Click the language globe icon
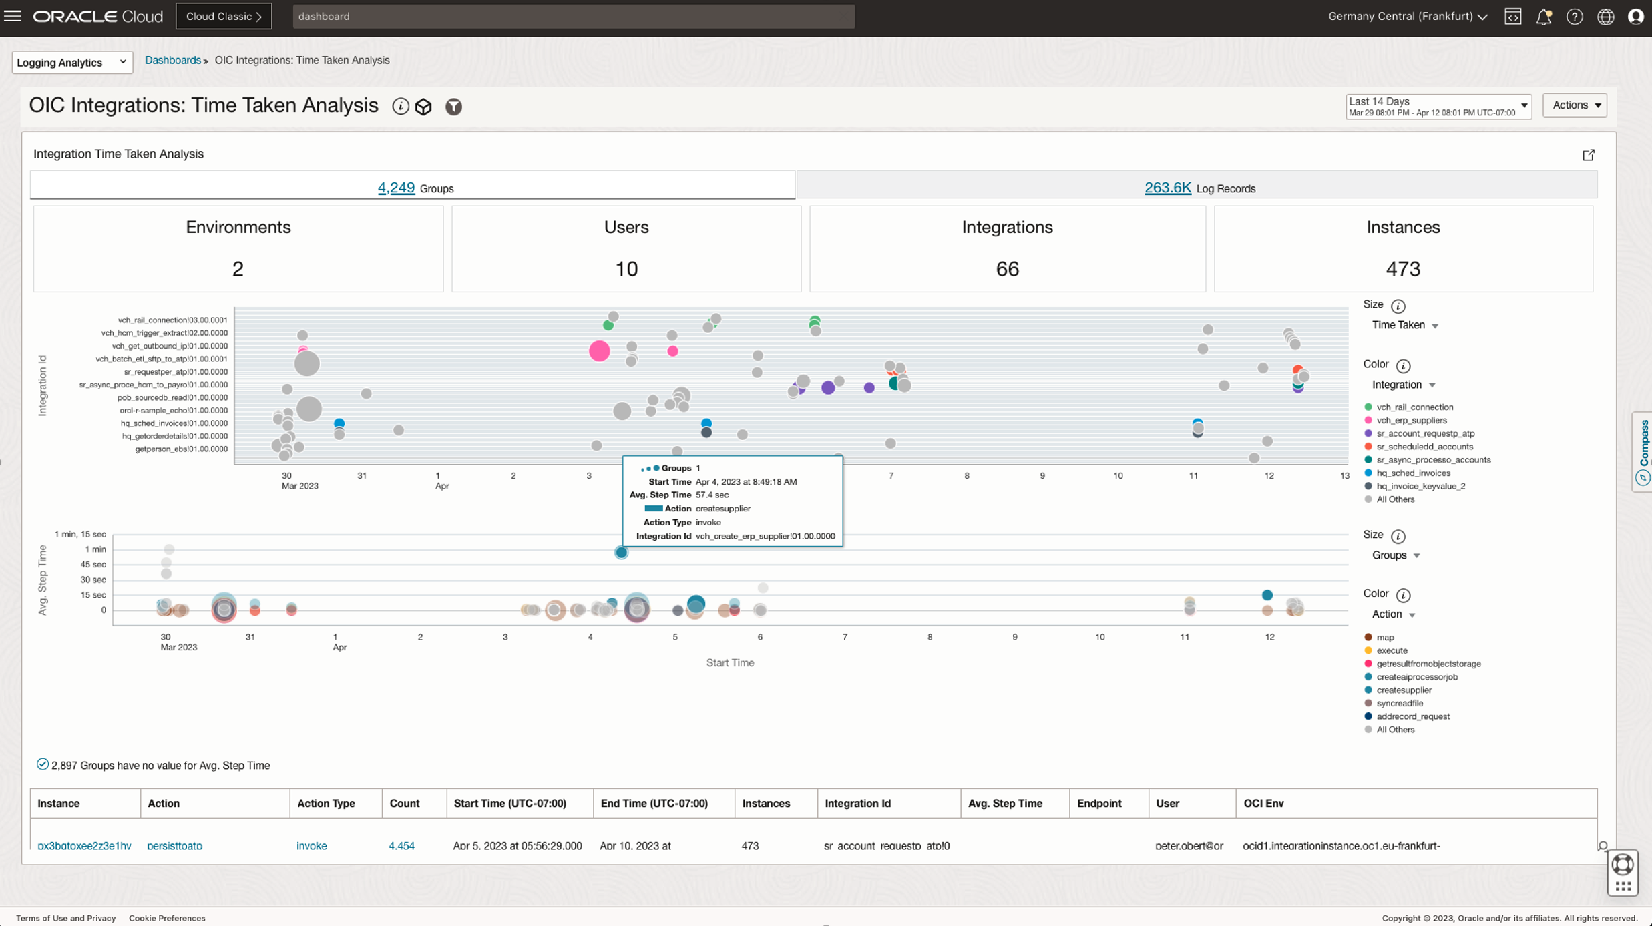Viewport: 1652px width, 926px height. point(1606,16)
